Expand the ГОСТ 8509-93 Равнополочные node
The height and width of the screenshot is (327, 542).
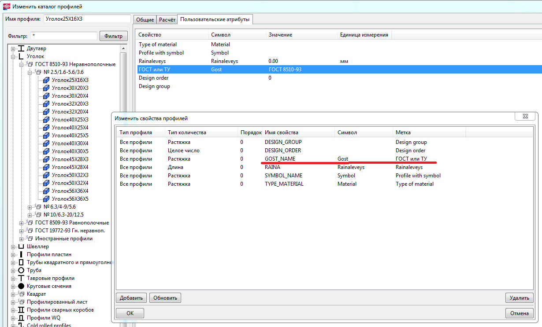[21, 223]
